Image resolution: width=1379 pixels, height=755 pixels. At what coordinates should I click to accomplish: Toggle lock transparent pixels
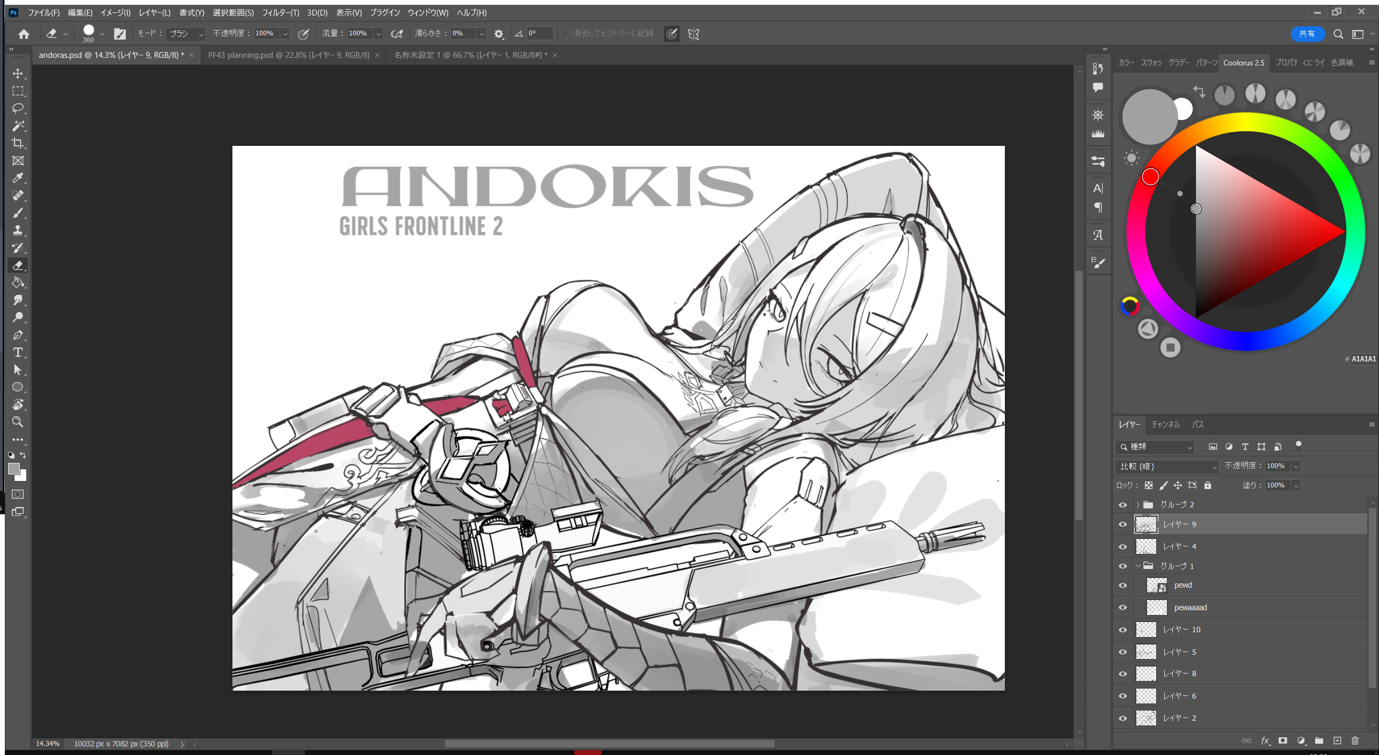tap(1148, 485)
